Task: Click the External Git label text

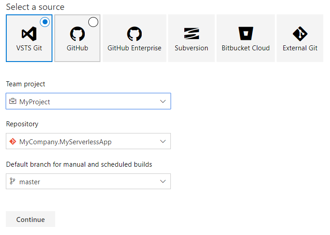Action: point(300,48)
